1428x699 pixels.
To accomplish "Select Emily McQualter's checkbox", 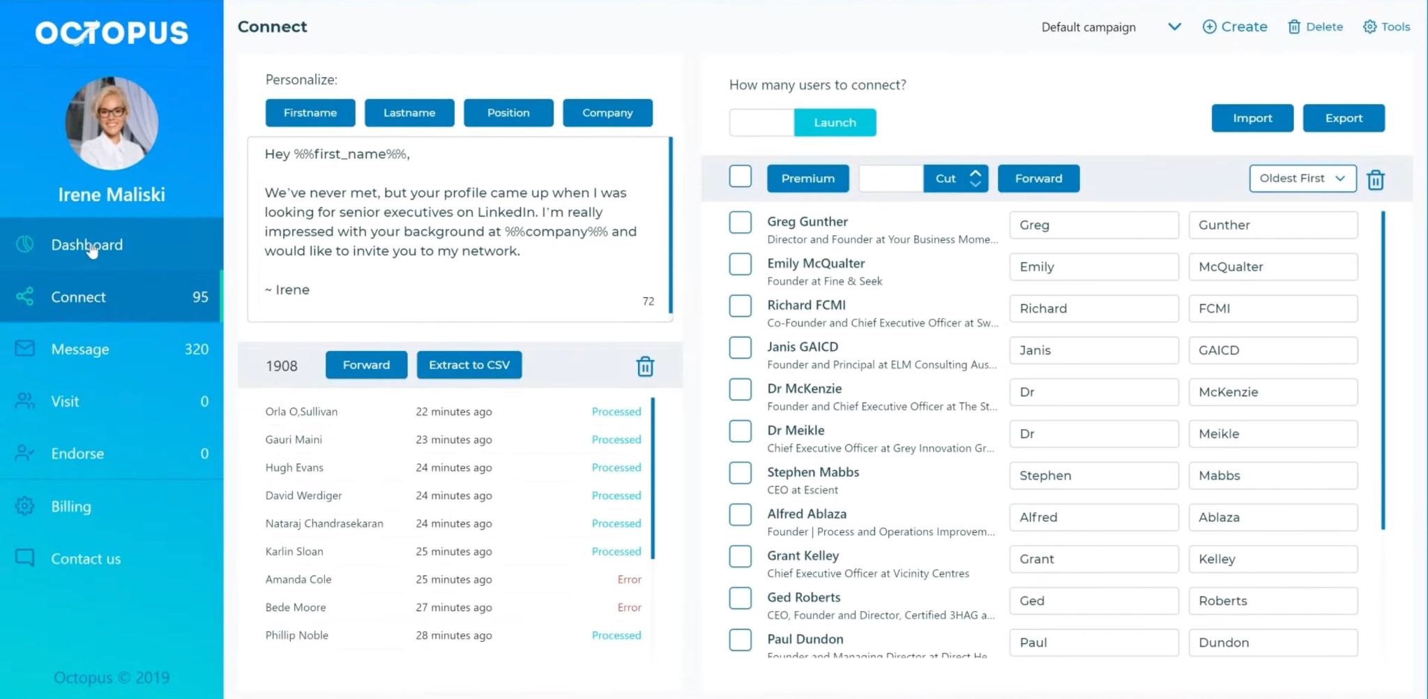I will (x=740, y=264).
